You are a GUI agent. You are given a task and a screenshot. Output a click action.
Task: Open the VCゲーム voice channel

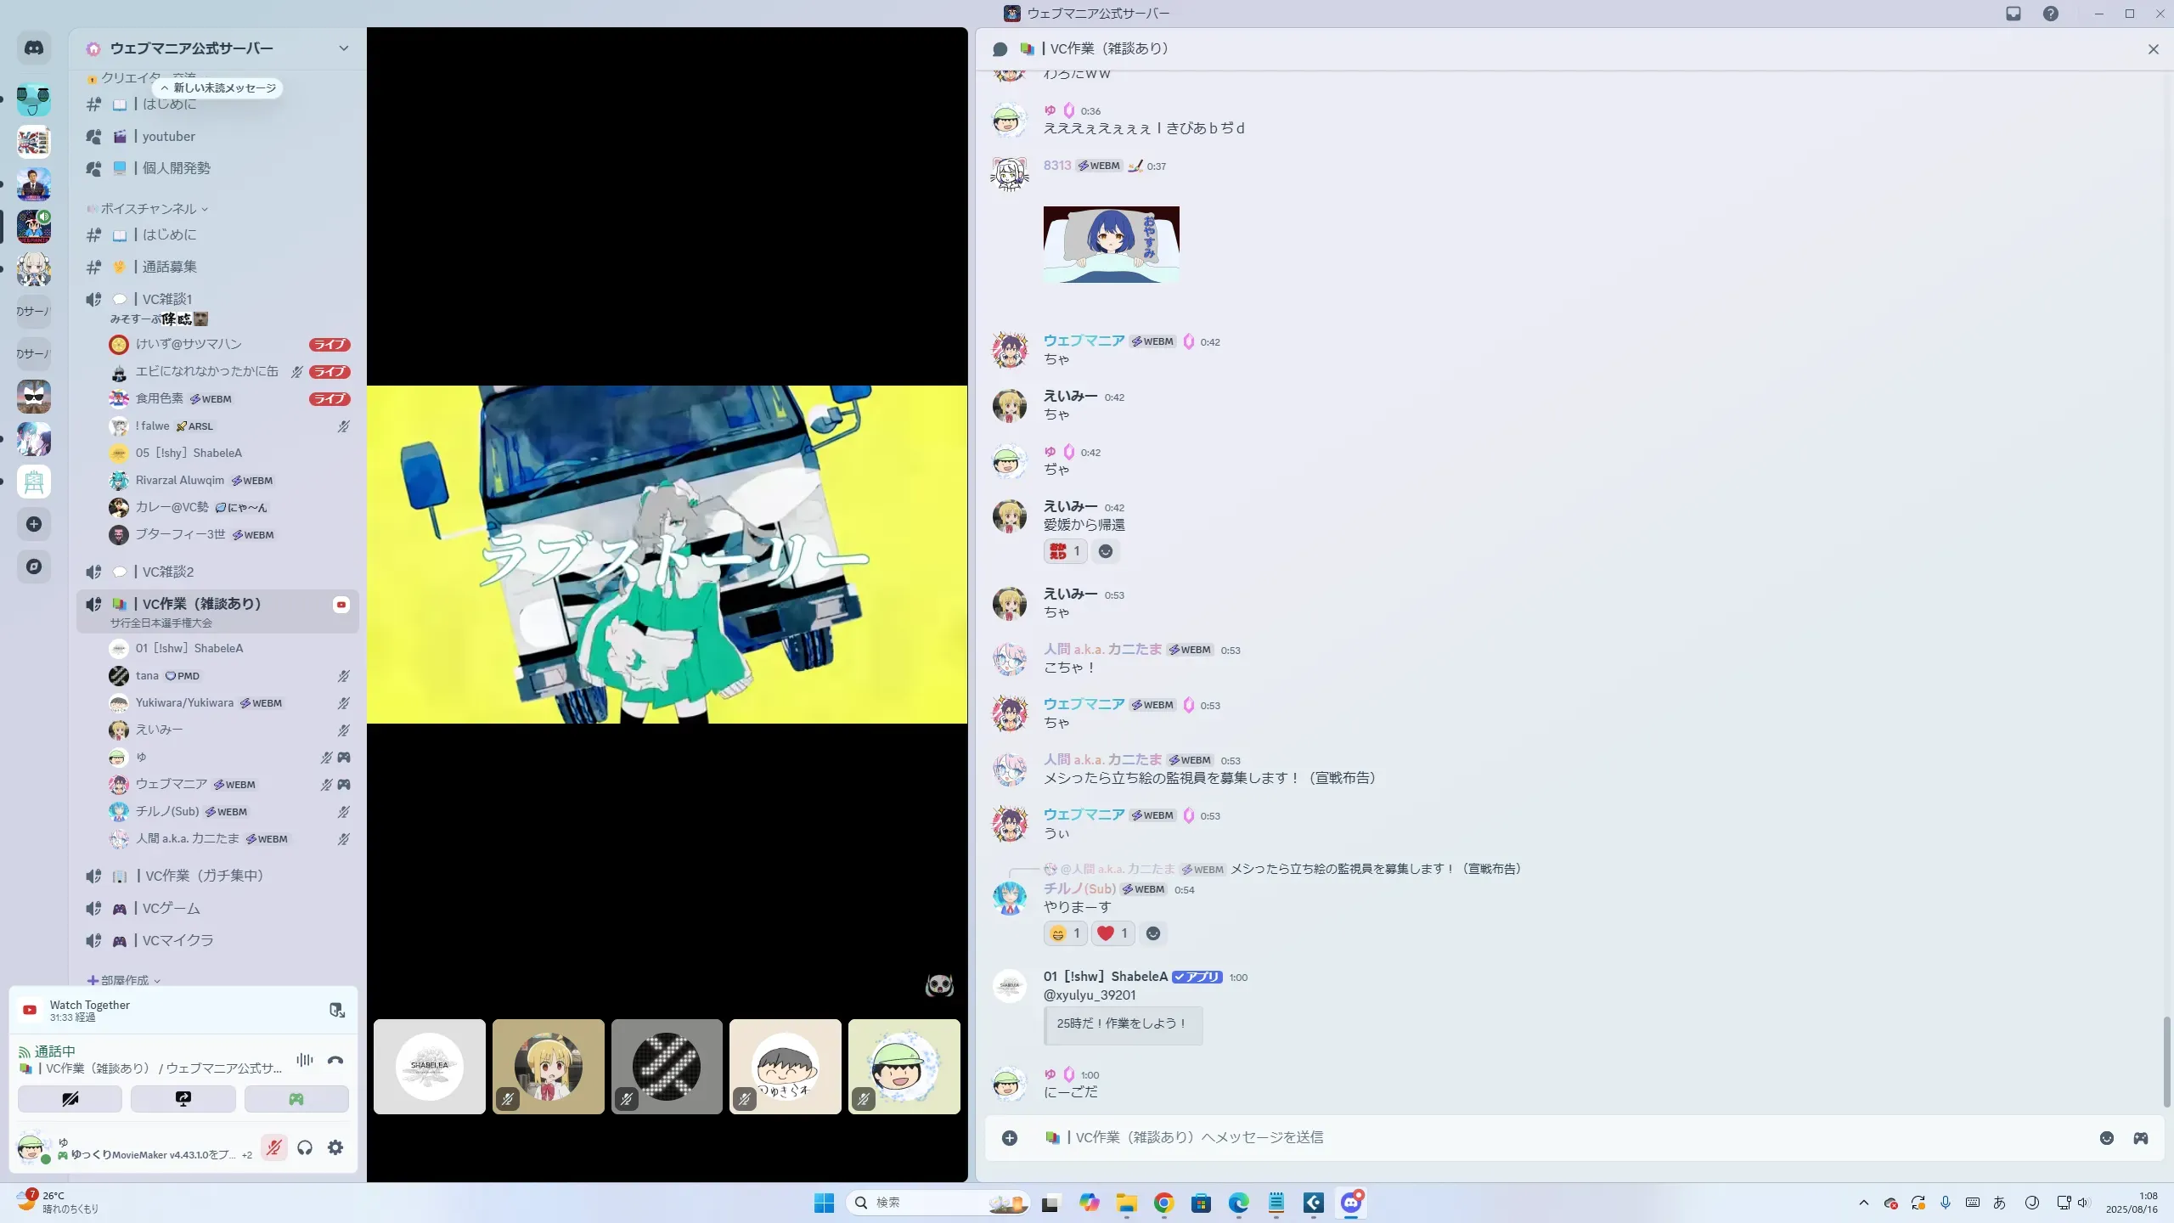[171, 908]
